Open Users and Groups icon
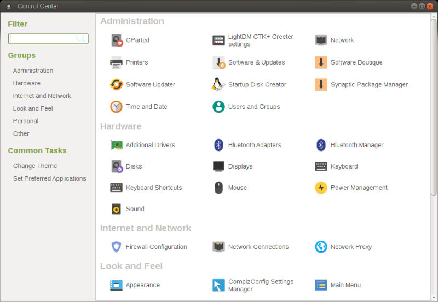Viewport: 438px width, 302px height. pos(219,107)
